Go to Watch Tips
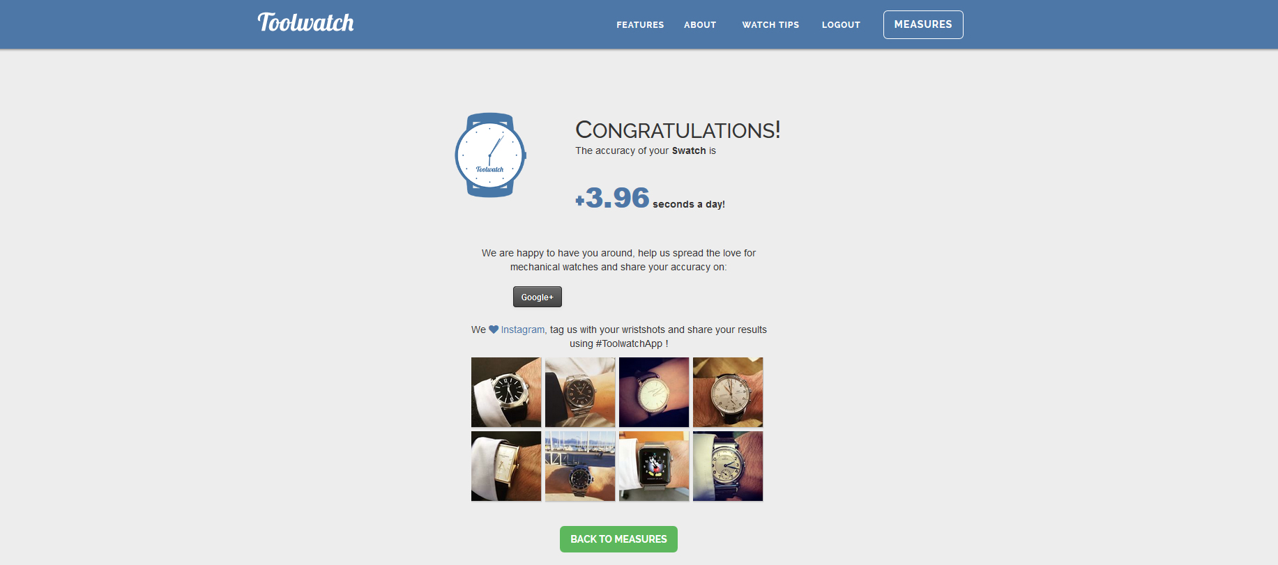 click(x=770, y=24)
